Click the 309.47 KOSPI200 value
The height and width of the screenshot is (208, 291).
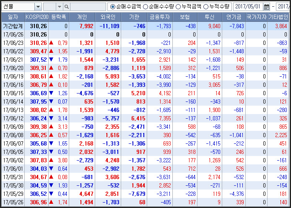pyautogui.click(x=39, y=52)
